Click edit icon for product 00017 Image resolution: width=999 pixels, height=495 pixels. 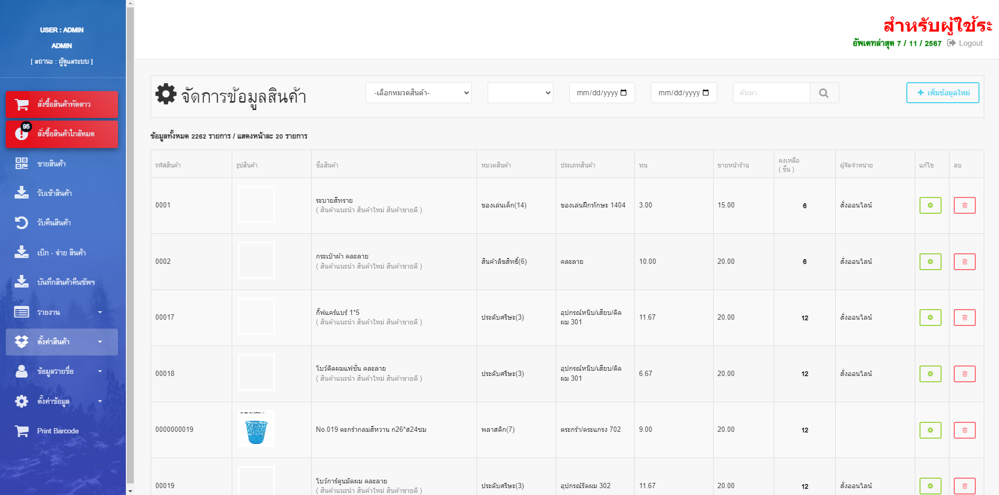coord(930,318)
